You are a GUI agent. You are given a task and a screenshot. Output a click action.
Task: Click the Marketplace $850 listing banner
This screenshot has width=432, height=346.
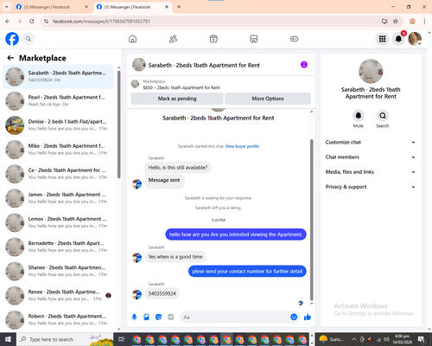click(221, 84)
